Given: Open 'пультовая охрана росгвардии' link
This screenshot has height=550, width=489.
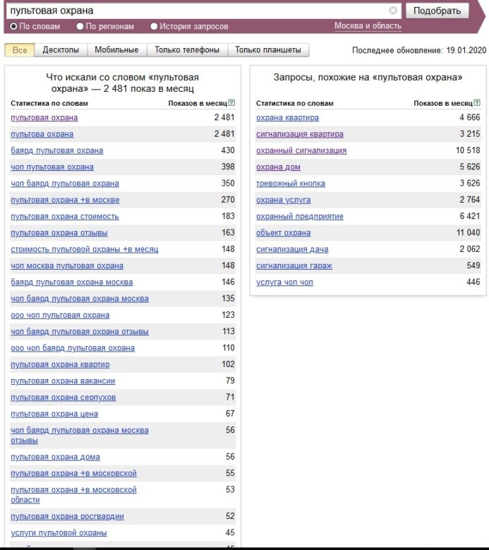Looking at the screenshot, I should 67,517.
